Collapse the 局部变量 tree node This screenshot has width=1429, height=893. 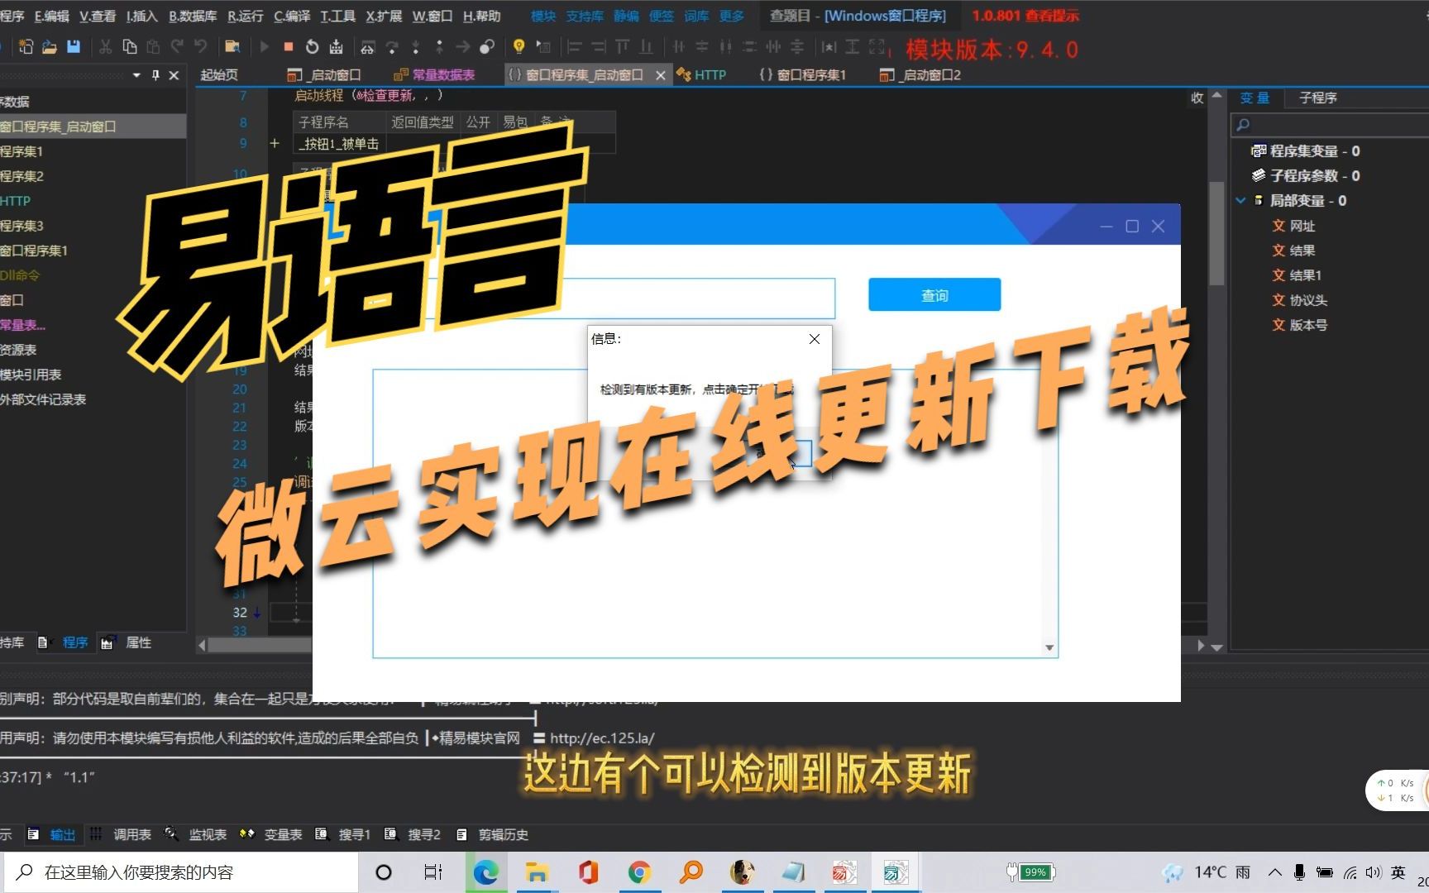pos(1240,201)
